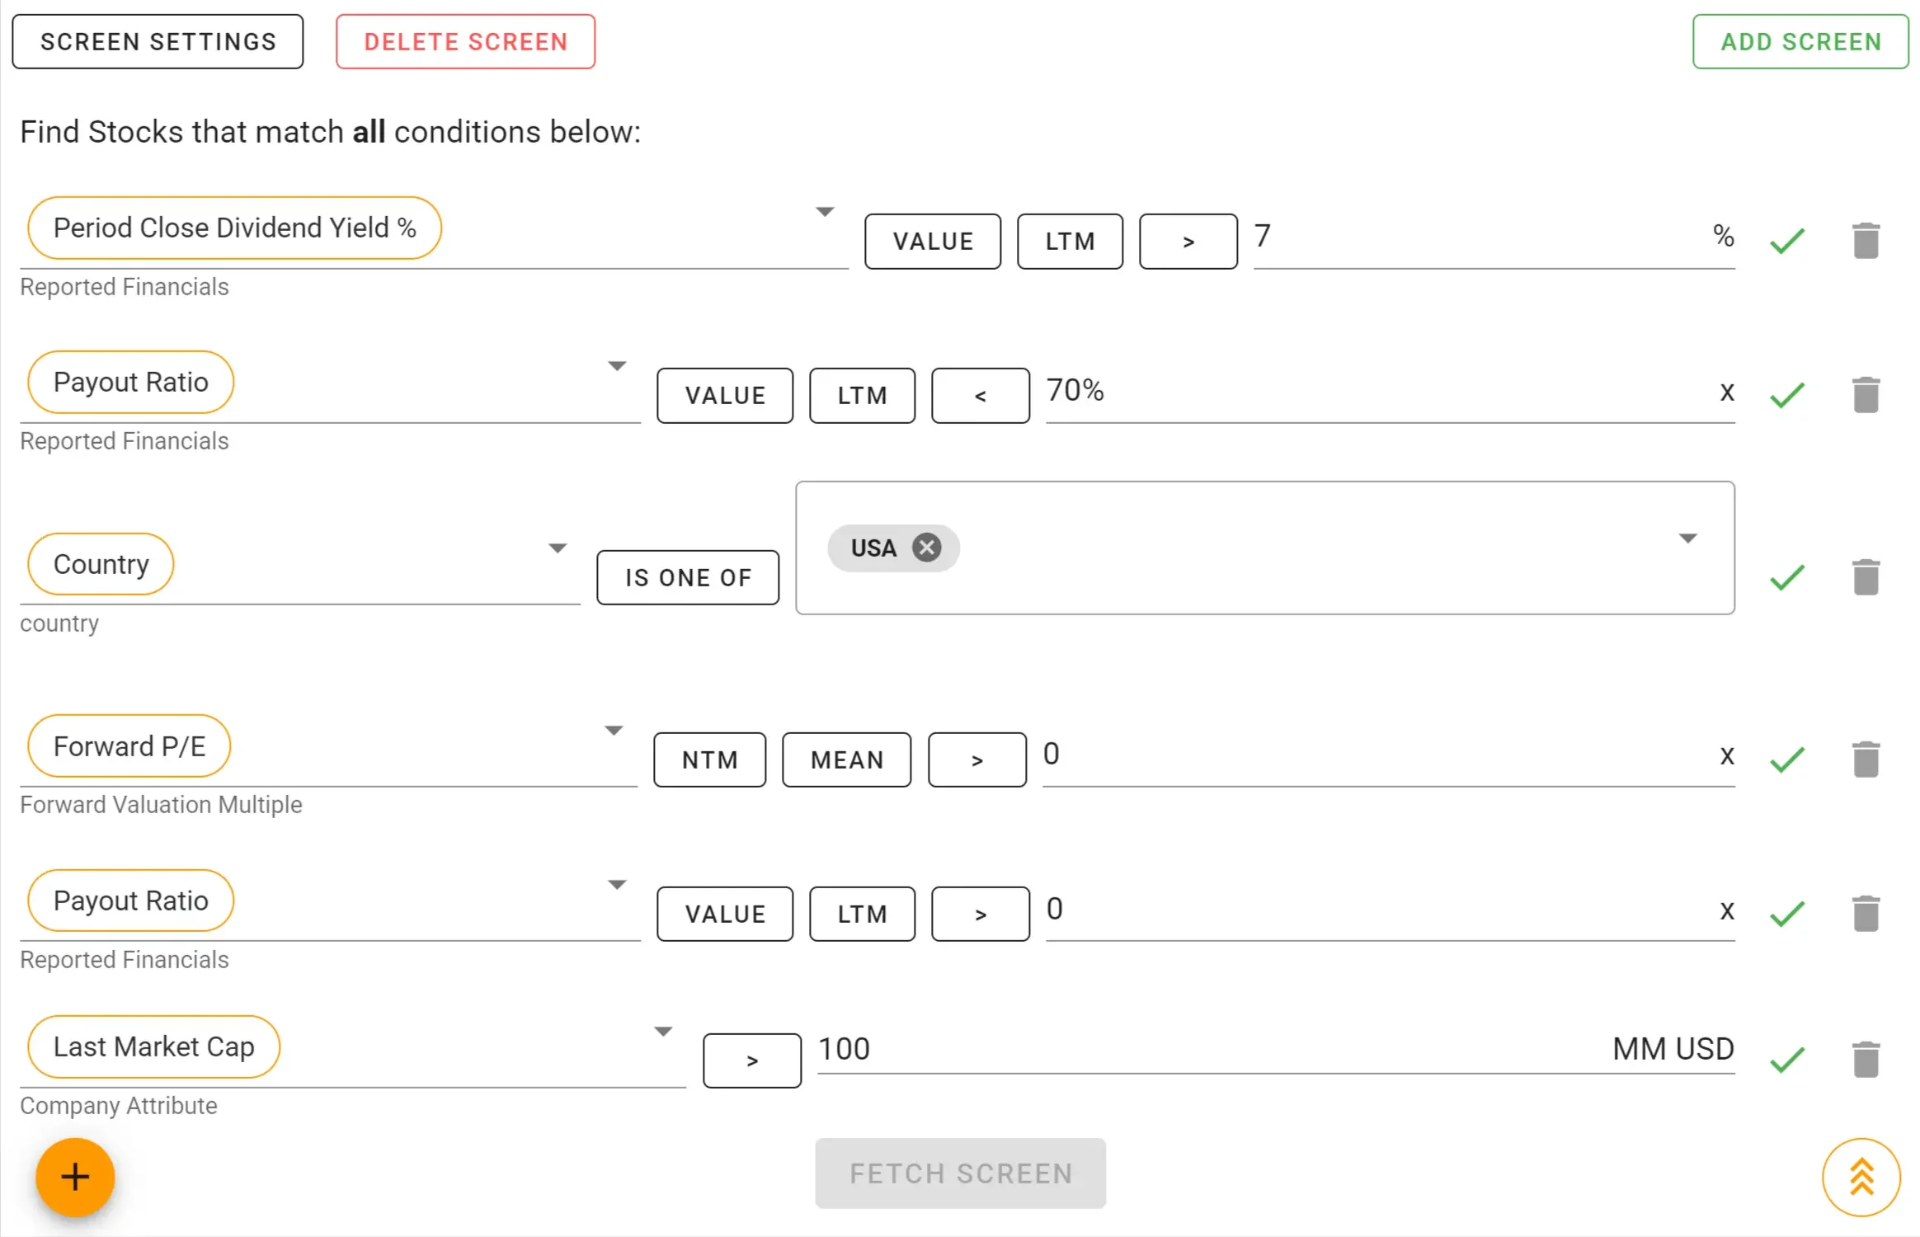Open SCREEN SETTINGS
Viewport: 1920px width, 1237px height.
click(158, 41)
